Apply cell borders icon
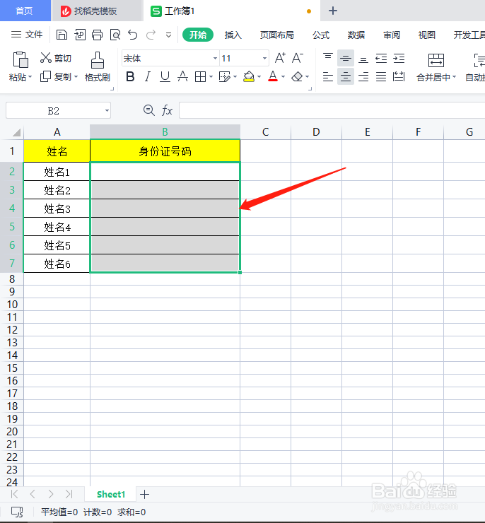The height and width of the screenshot is (523, 485). (x=201, y=77)
